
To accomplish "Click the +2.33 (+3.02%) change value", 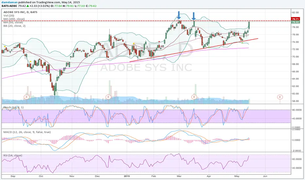I will [x=40, y=6].
